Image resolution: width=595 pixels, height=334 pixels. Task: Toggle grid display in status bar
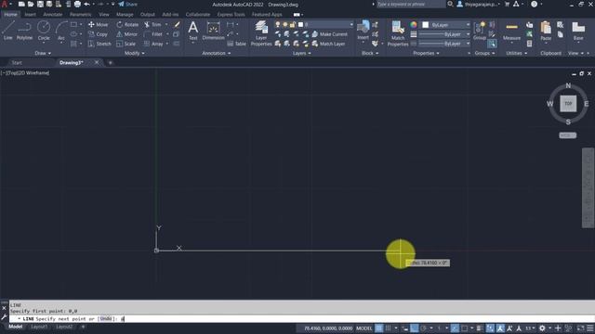coord(378,328)
